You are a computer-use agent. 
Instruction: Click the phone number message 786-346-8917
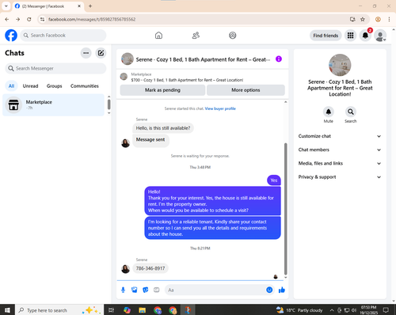[x=150, y=268]
